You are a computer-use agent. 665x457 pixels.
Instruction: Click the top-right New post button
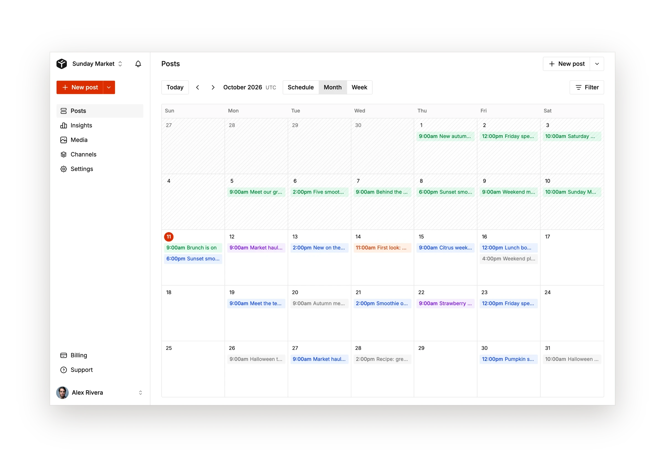point(566,64)
